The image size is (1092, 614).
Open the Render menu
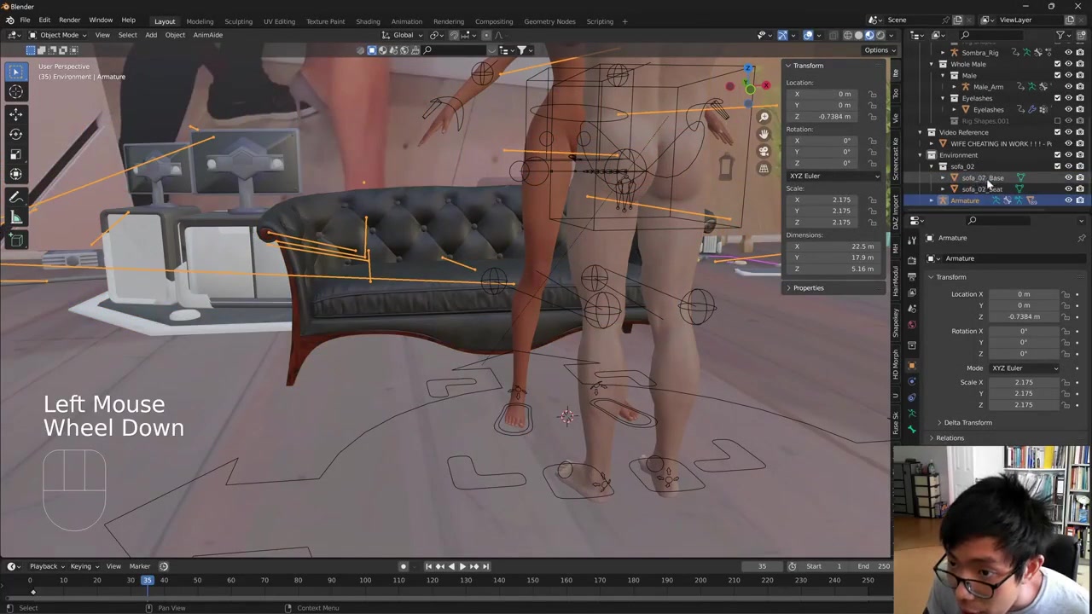point(69,20)
